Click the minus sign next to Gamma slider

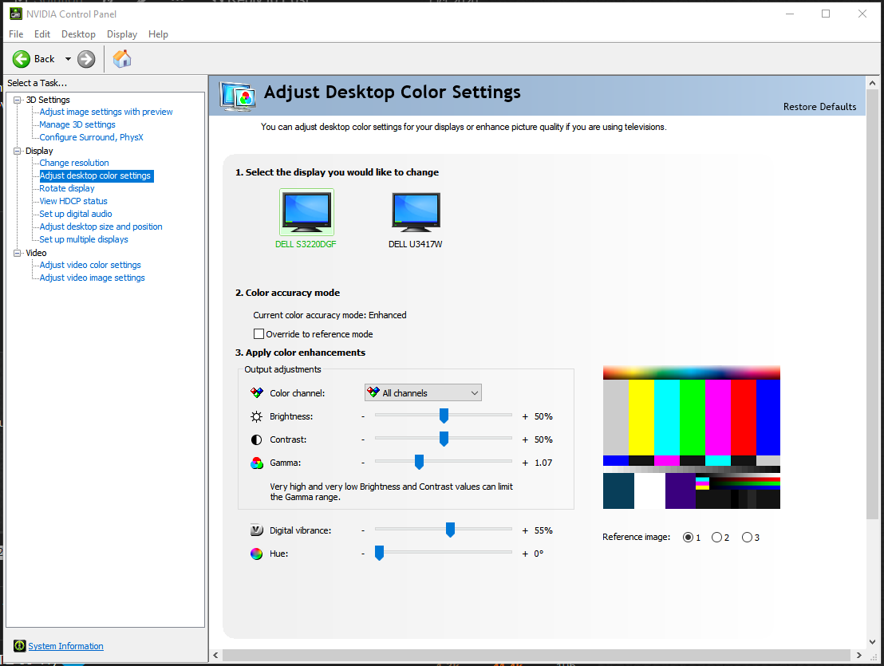pyautogui.click(x=363, y=463)
